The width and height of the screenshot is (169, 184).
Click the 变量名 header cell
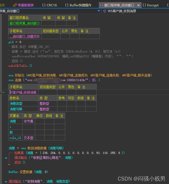point(15,116)
